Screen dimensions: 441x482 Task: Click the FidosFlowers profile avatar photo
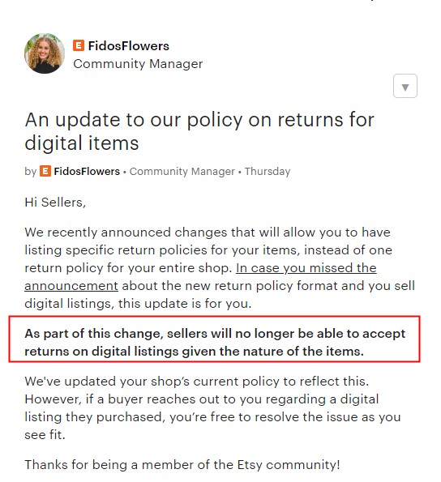pyautogui.click(x=45, y=53)
